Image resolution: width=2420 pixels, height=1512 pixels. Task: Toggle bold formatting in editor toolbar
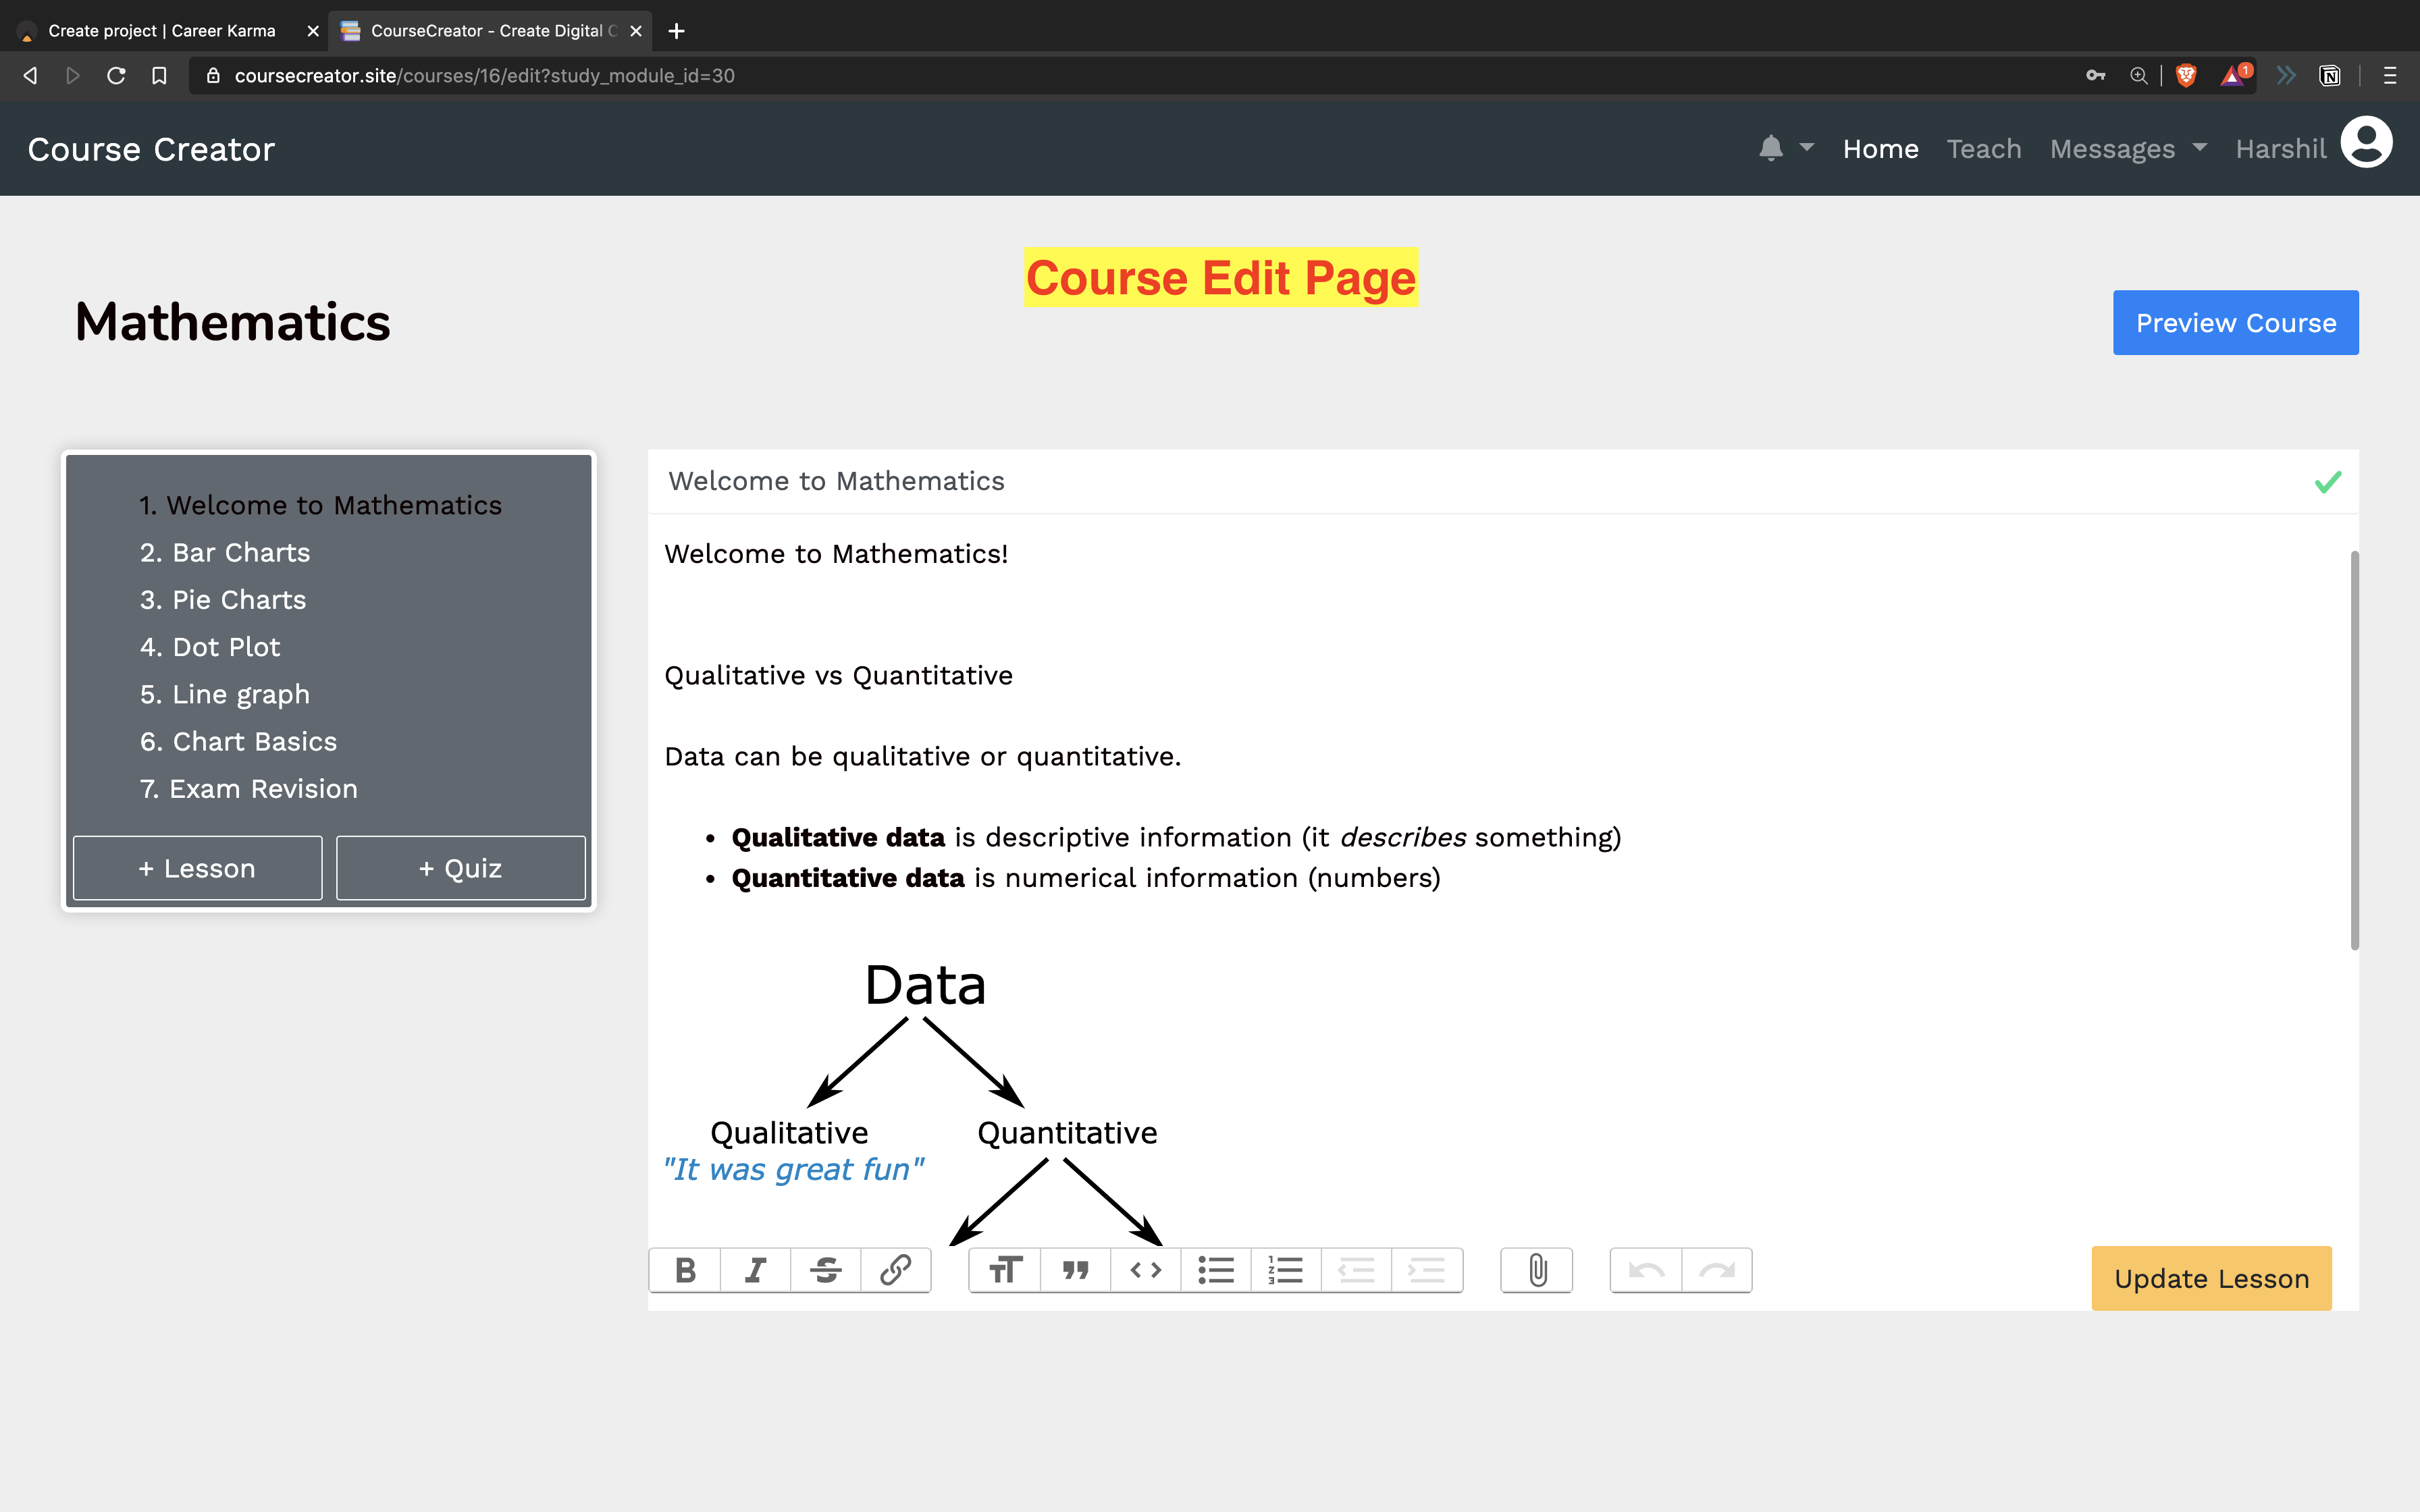point(685,1270)
